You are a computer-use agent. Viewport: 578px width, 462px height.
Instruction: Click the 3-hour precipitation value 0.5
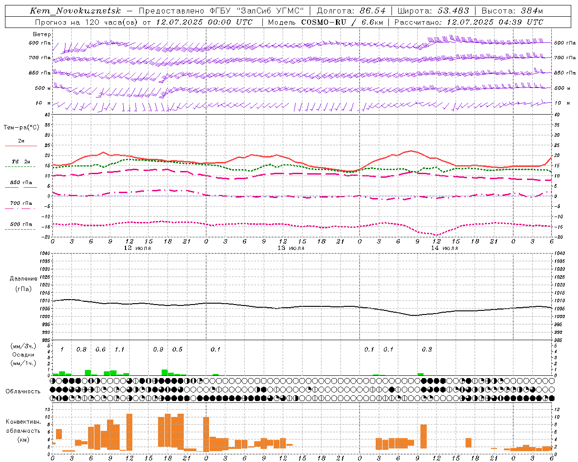(x=177, y=350)
